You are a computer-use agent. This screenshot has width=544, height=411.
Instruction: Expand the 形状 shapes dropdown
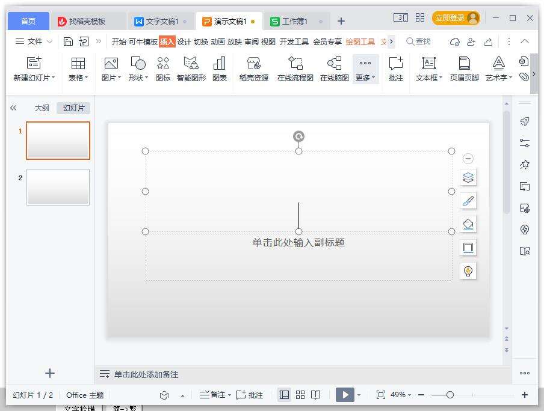(138, 68)
